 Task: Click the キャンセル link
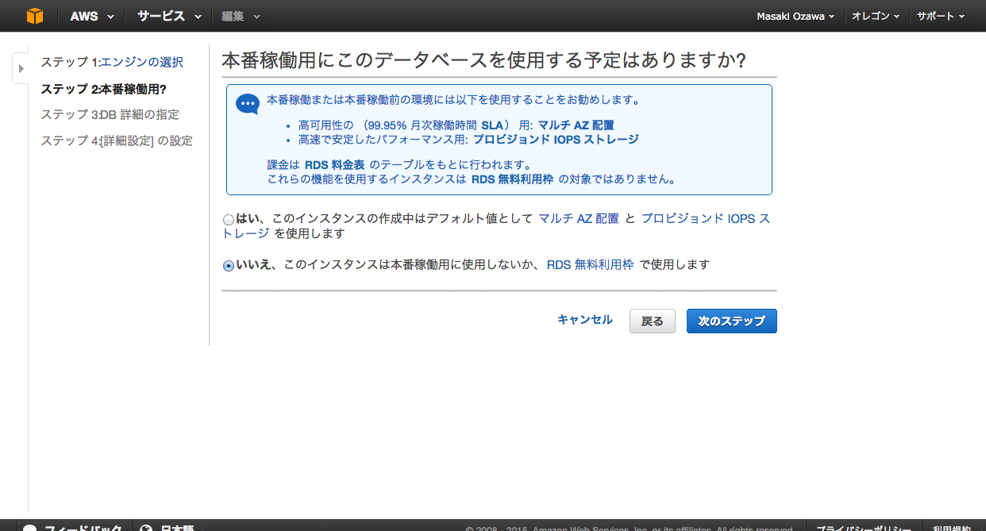[585, 320]
